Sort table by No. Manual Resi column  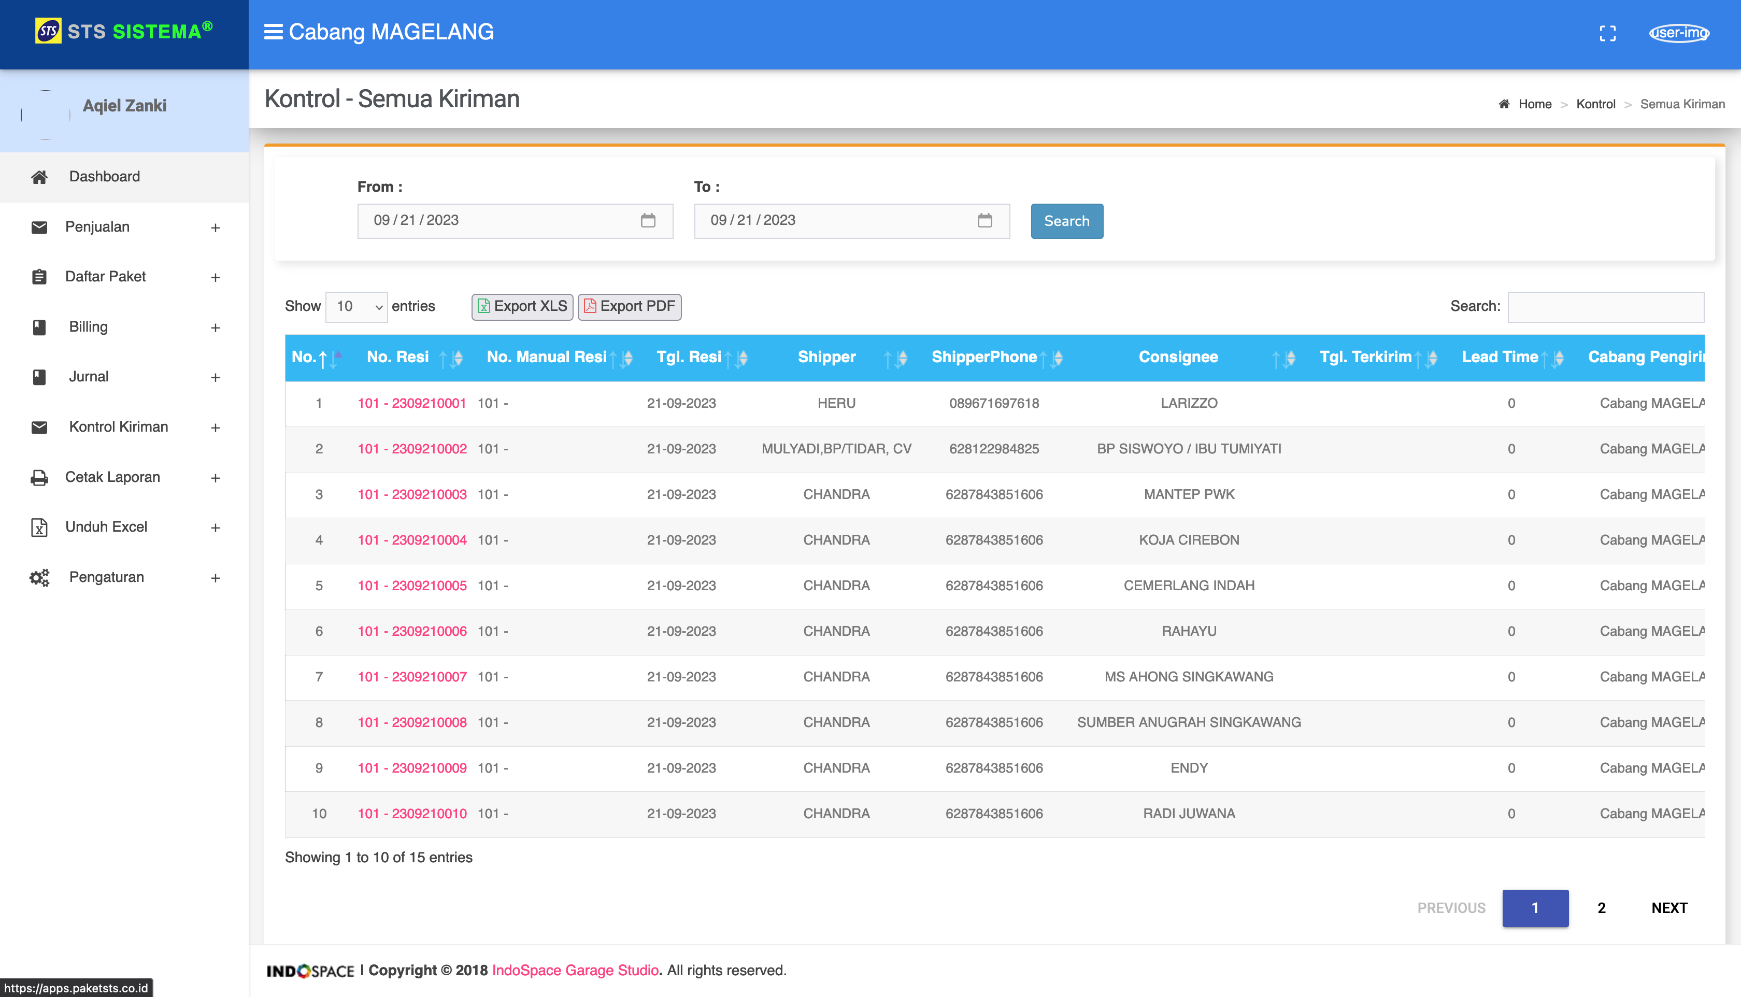(560, 358)
